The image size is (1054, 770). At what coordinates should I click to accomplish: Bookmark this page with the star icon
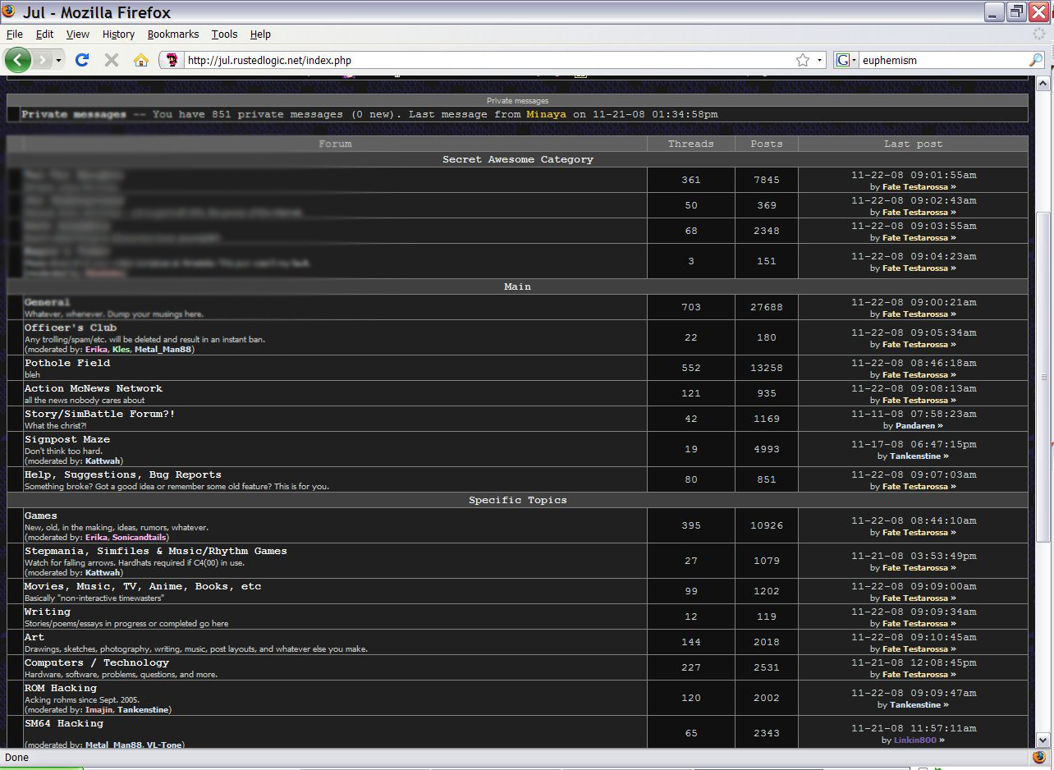[x=802, y=60]
